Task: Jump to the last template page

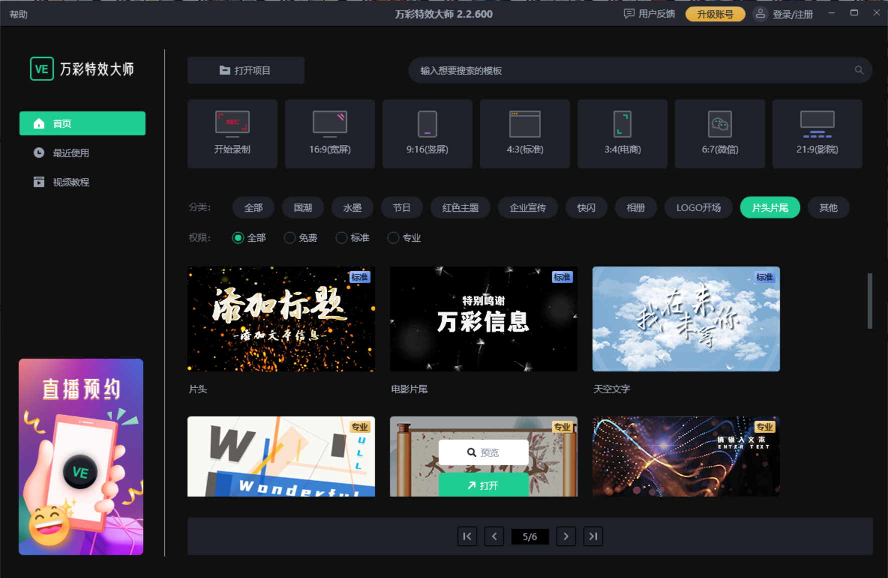Action: click(593, 536)
